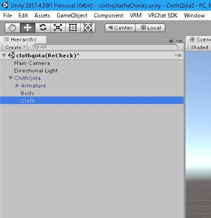Open the Window menu

(194, 16)
